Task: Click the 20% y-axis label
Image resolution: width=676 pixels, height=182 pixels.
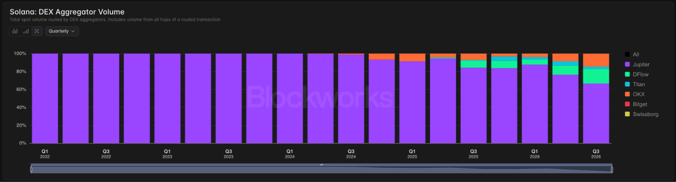Action: (21, 125)
